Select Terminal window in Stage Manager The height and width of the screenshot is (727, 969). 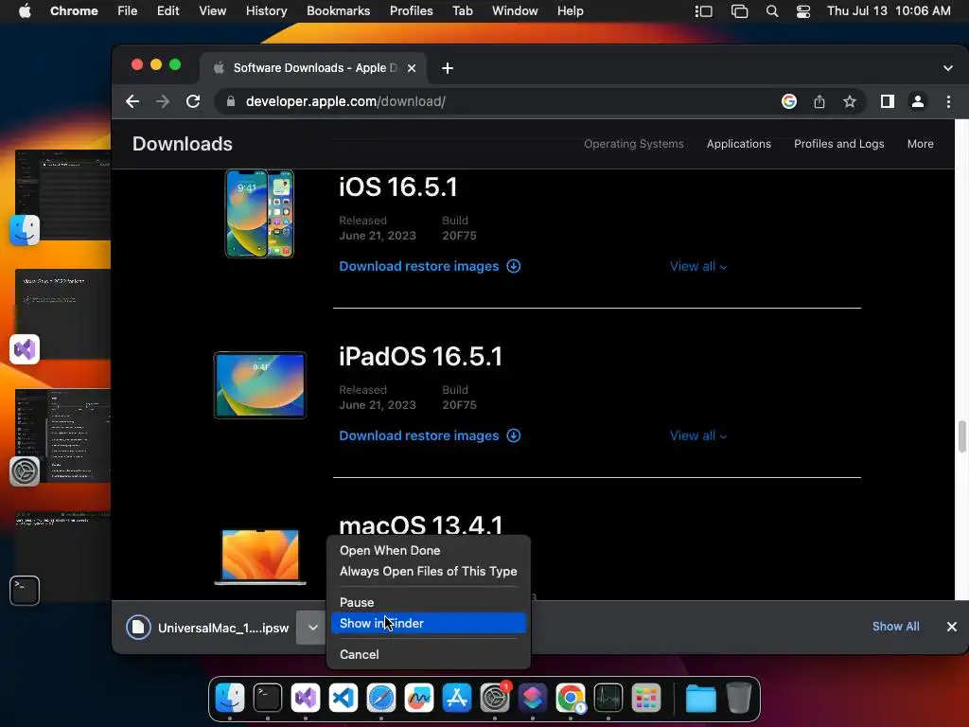coord(62,556)
